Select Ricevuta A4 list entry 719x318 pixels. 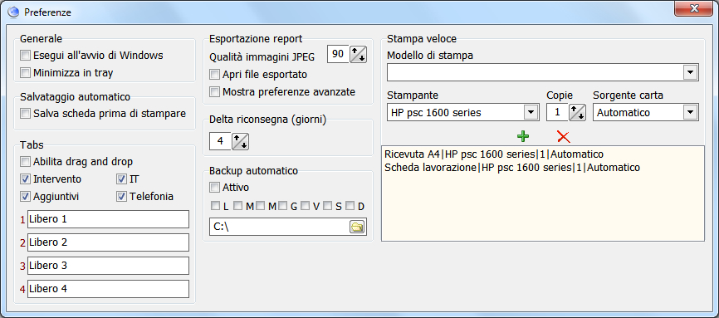coord(494,154)
